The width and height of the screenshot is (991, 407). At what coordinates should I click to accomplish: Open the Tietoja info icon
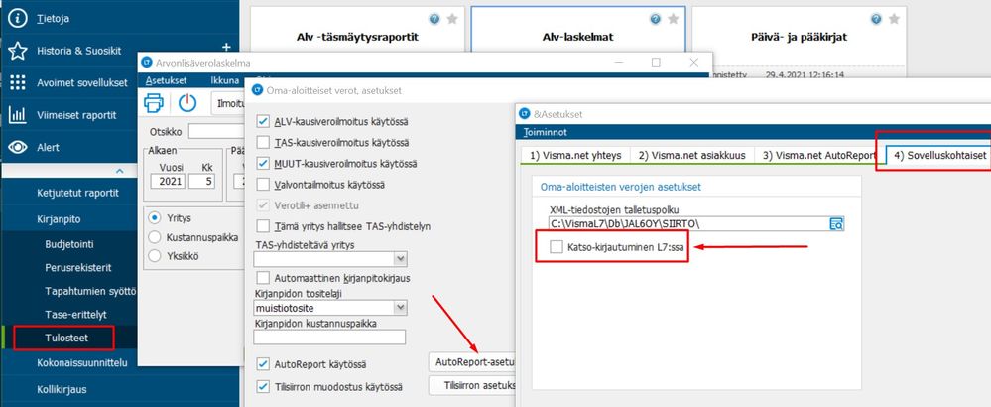(x=18, y=18)
